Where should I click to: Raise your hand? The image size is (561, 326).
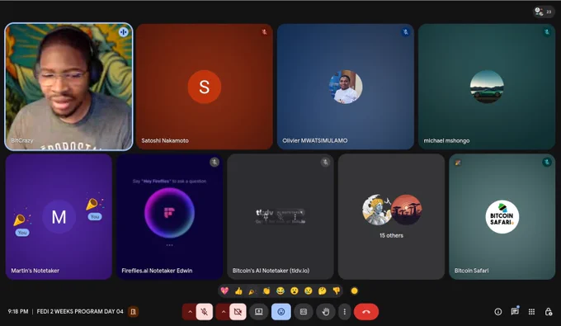(326, 312)
